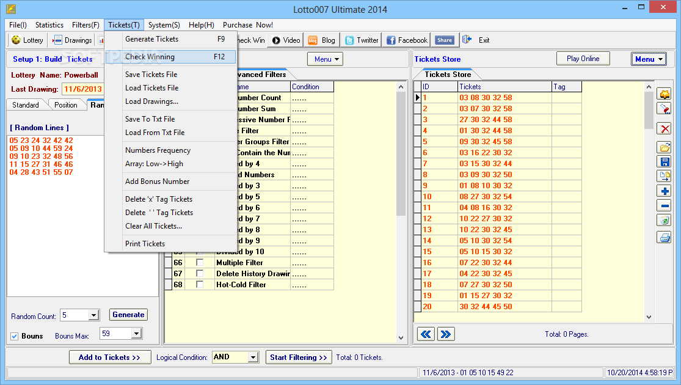Open the Random Count dropdown
681x385 pixels.
coord(93,315)
